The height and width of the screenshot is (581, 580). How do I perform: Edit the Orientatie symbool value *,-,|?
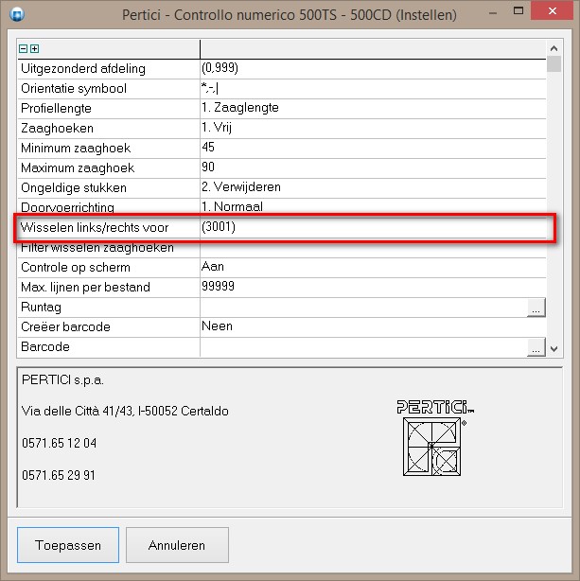373,89
